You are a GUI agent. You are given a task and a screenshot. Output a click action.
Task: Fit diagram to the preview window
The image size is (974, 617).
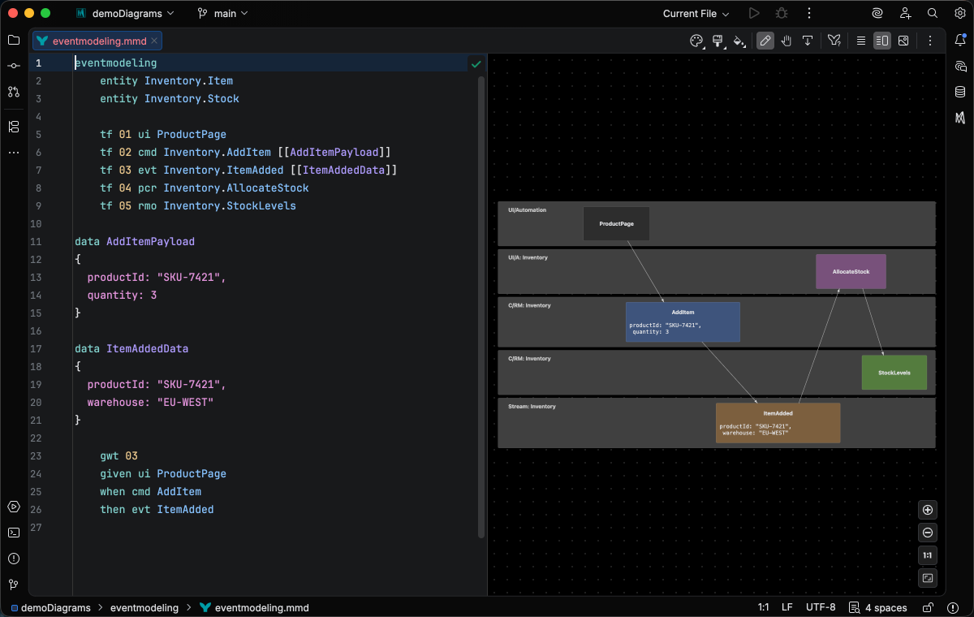tap(928, 578)
